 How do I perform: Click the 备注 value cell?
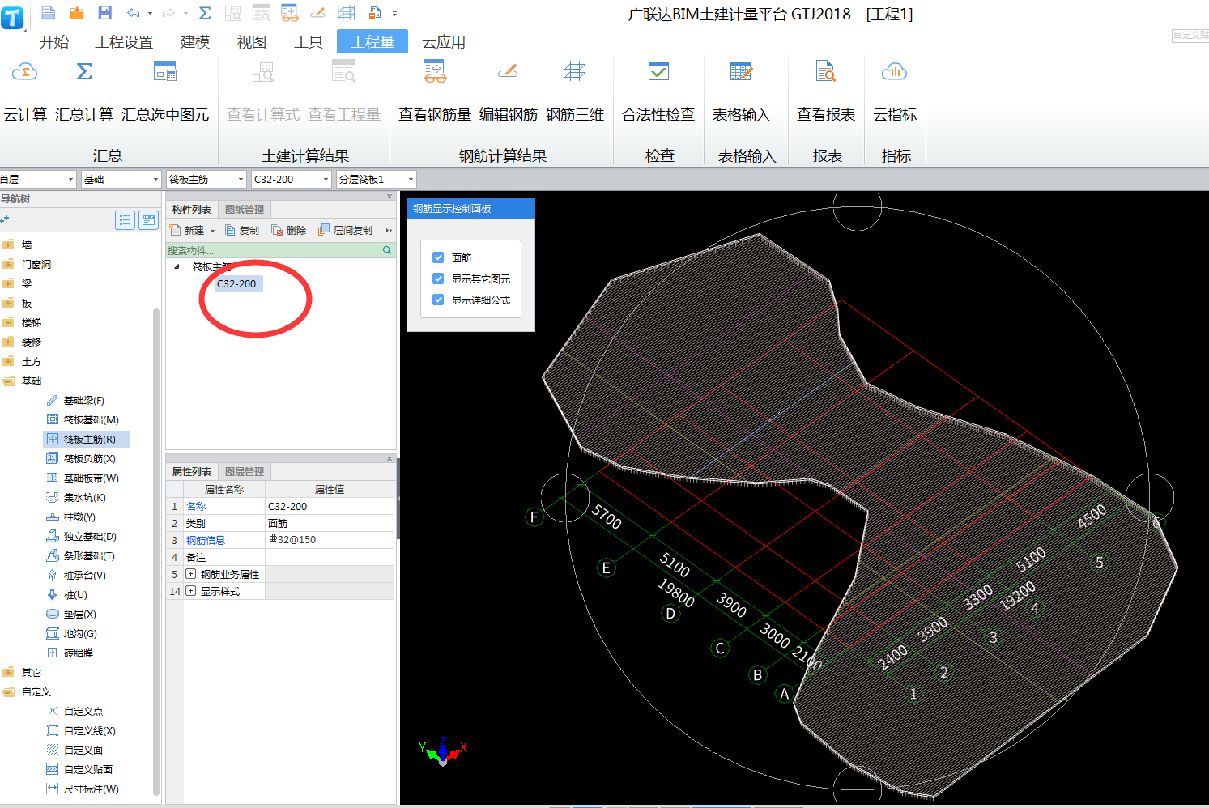[330, 557]
